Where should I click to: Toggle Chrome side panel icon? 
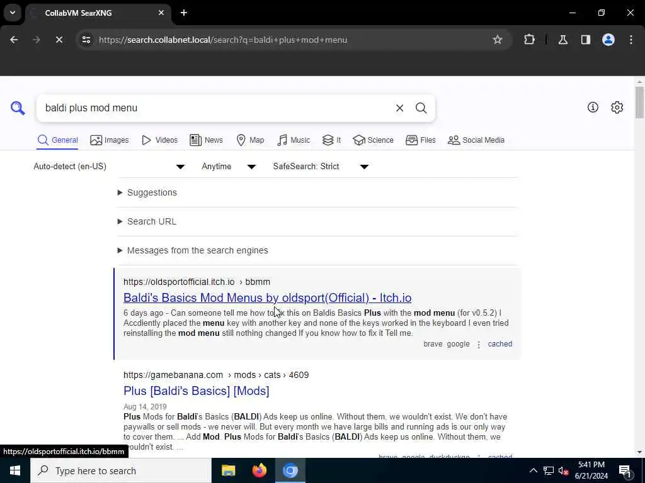point(585,40)
